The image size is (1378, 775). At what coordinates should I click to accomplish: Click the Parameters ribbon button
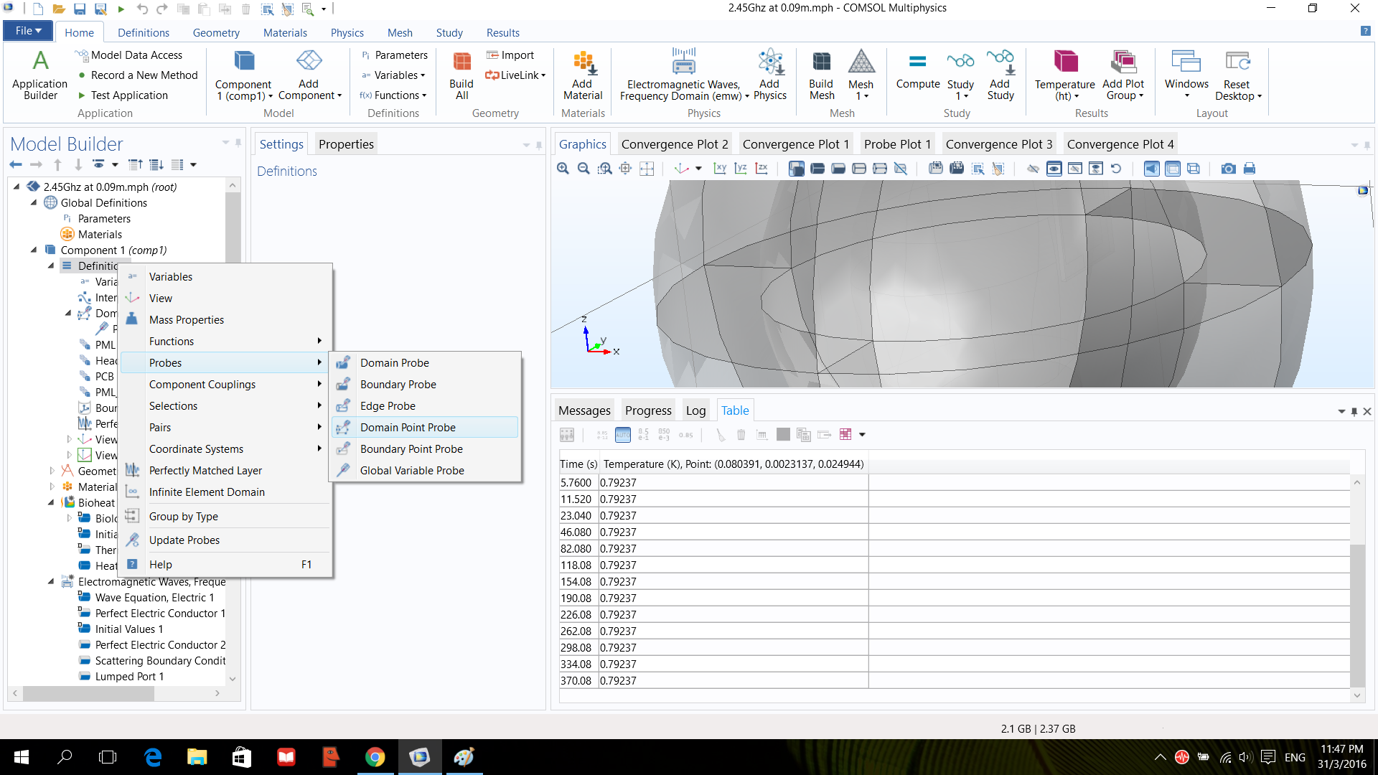(394, 55)
